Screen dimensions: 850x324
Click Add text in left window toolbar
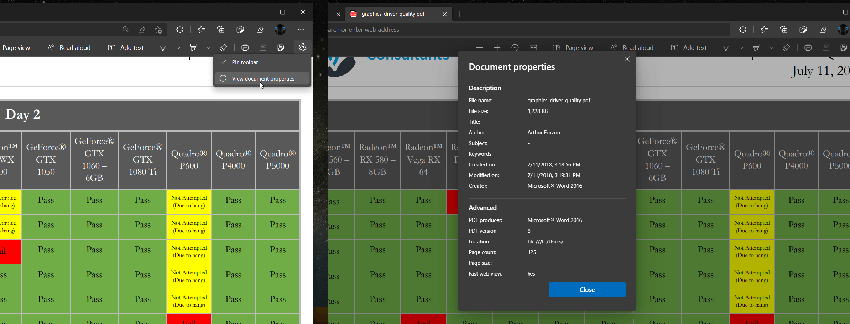tap(126, 47)
